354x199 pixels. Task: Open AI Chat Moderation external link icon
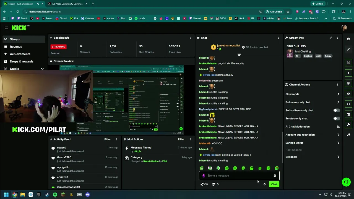[338, 127]
